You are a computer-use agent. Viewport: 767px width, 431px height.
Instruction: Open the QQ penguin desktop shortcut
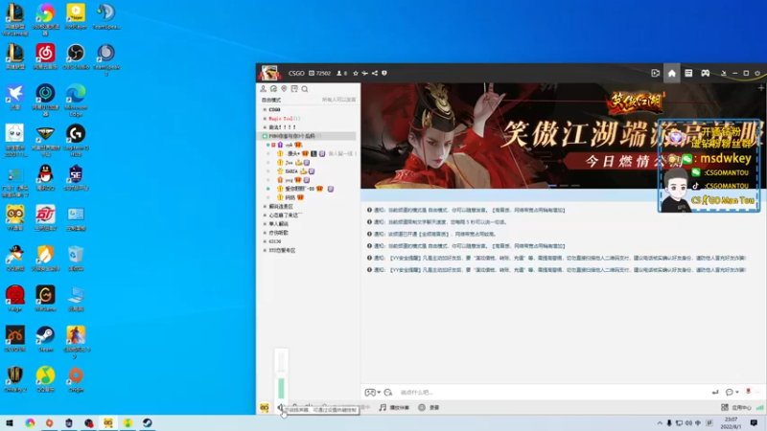pyautogui.click(x=45, y=178)
